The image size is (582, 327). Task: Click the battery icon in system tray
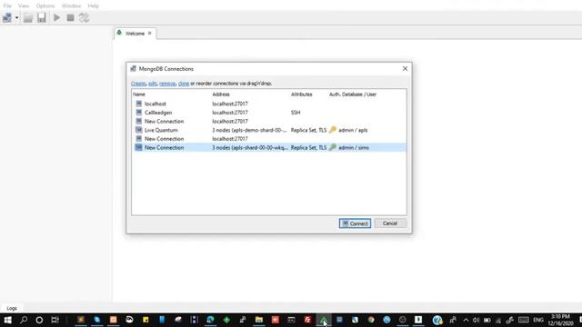click(x=487, y=320)
